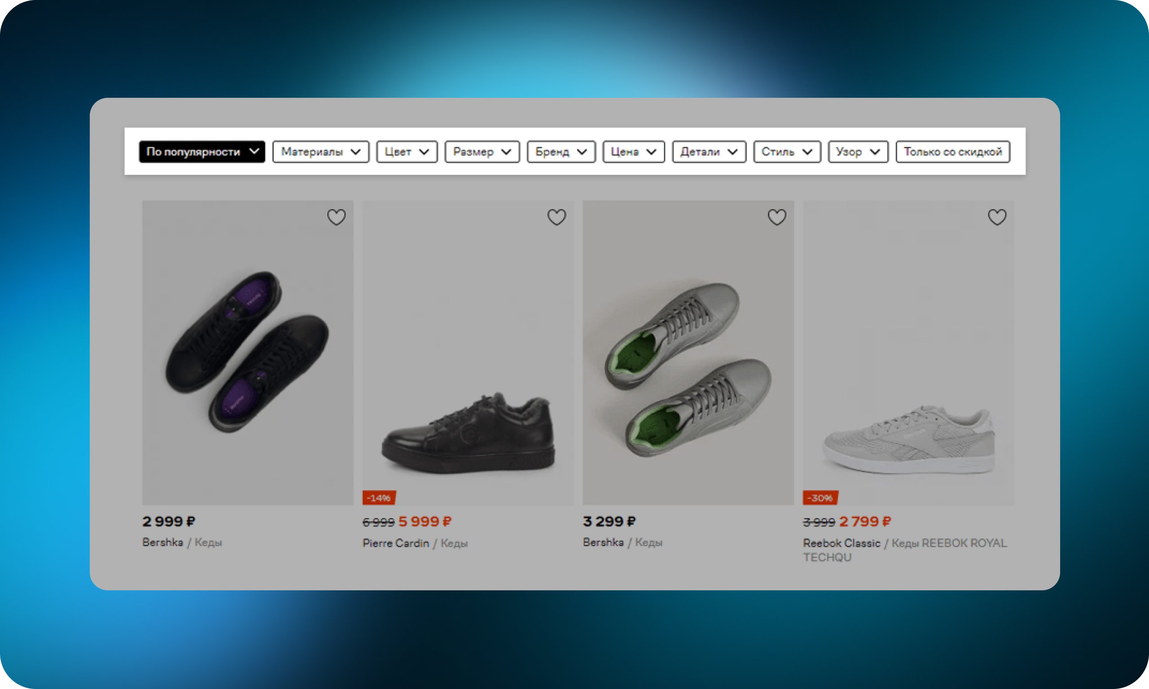Expand the 'Цена' price filter
Screen dimensions: 1149x689
(x=633, y=152)
